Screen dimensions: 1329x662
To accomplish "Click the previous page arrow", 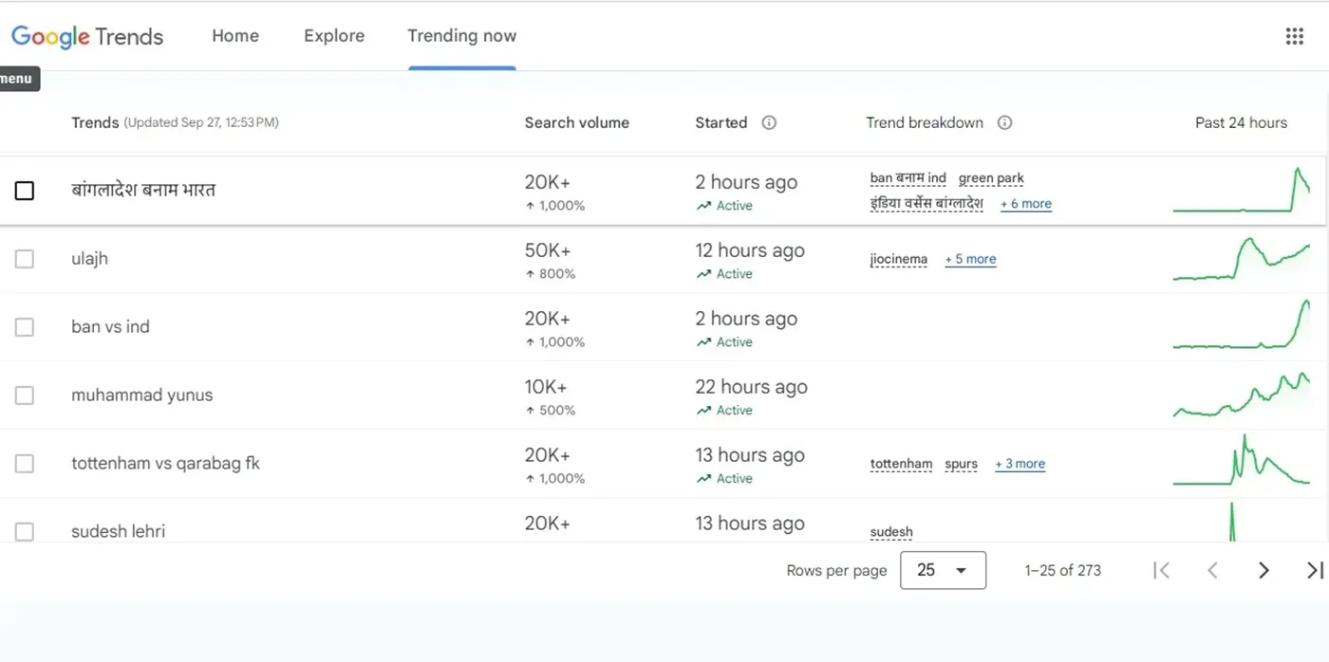I will (1212, 570).
